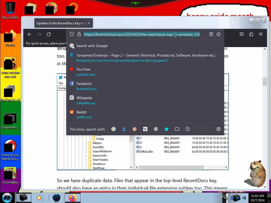Select Search with Google suggestion

point(145,46)
